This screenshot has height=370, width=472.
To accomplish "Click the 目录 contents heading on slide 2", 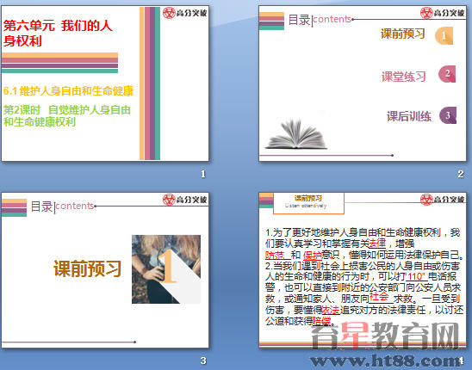I will click(320, 20).
